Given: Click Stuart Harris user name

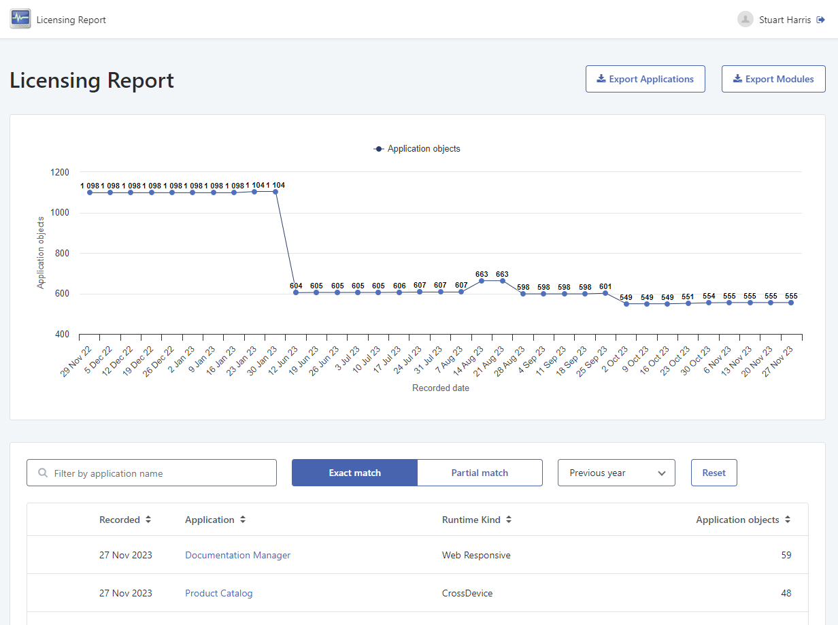Looking at the screenshot, I should (785, 20).
